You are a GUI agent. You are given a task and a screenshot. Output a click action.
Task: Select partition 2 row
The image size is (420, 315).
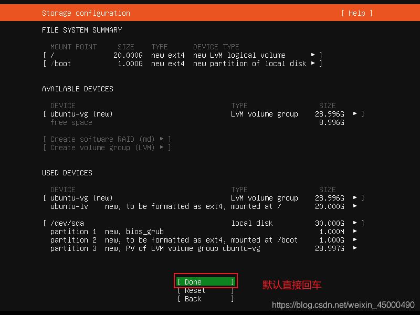click(x=203, y=240)
